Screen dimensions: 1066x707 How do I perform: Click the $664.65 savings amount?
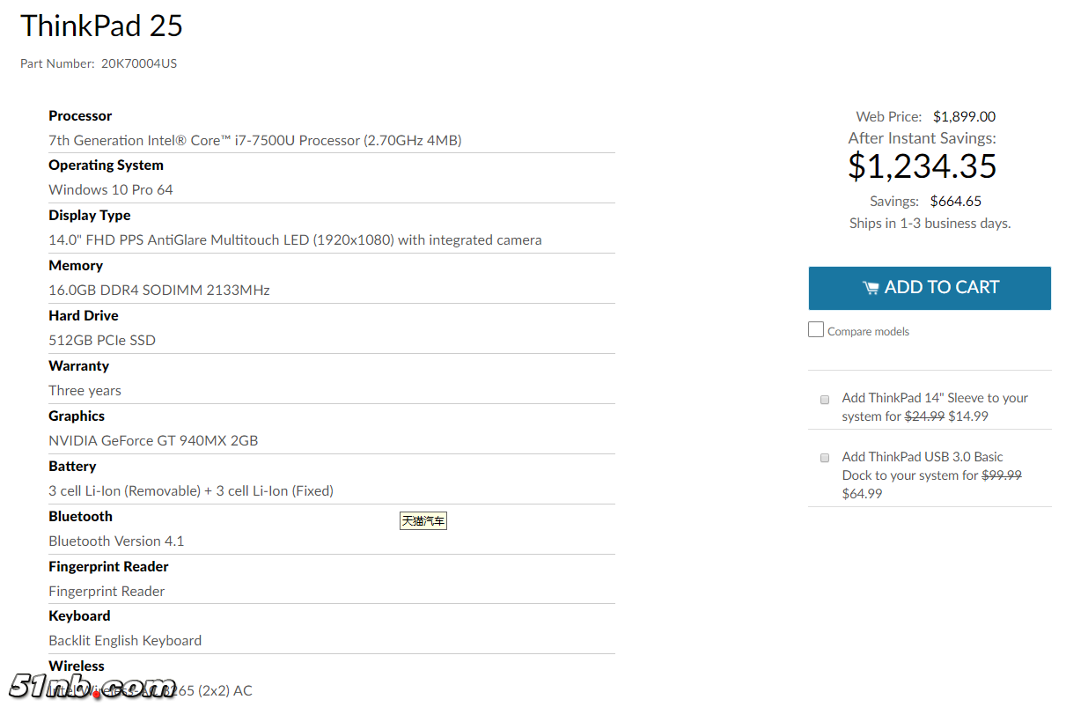(955, 201)
